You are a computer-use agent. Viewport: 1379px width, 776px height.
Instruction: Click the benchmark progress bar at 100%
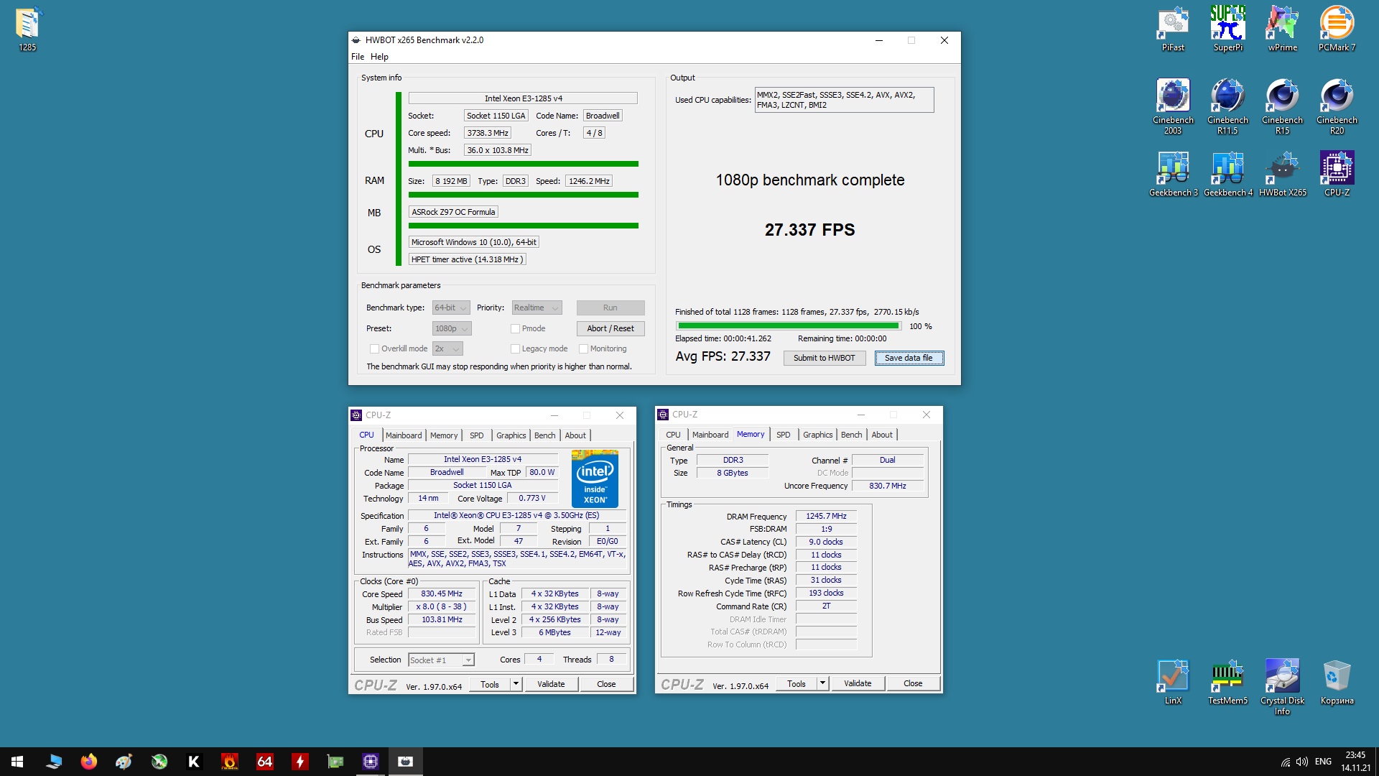[x=788, y=326]
